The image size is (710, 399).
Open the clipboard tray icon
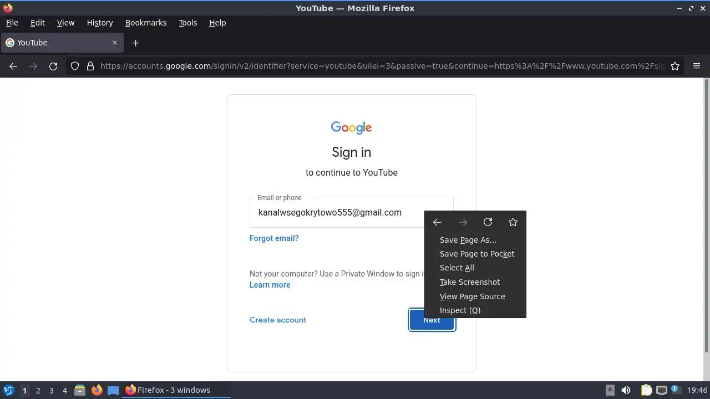[647, 390]
